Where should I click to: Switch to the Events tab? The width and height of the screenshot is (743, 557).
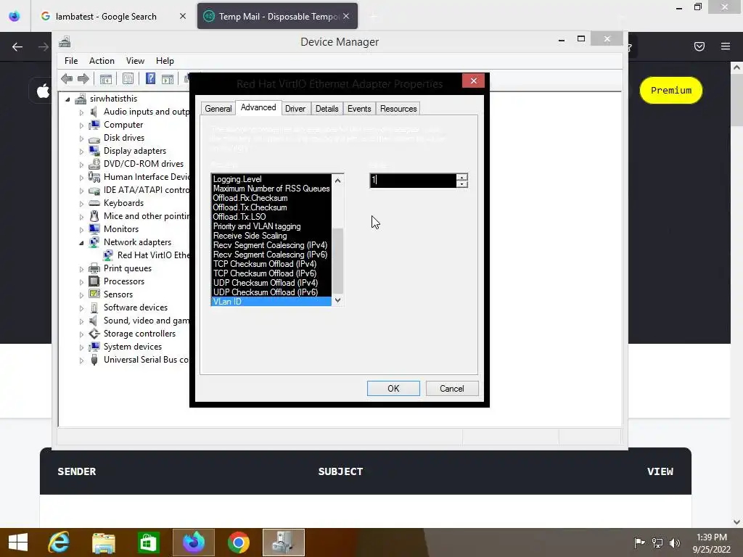pyautogui.click(x=359, y=109)
